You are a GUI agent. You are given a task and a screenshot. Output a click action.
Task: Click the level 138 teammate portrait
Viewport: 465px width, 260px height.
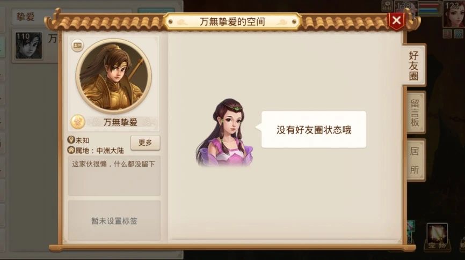pos(406,6)
